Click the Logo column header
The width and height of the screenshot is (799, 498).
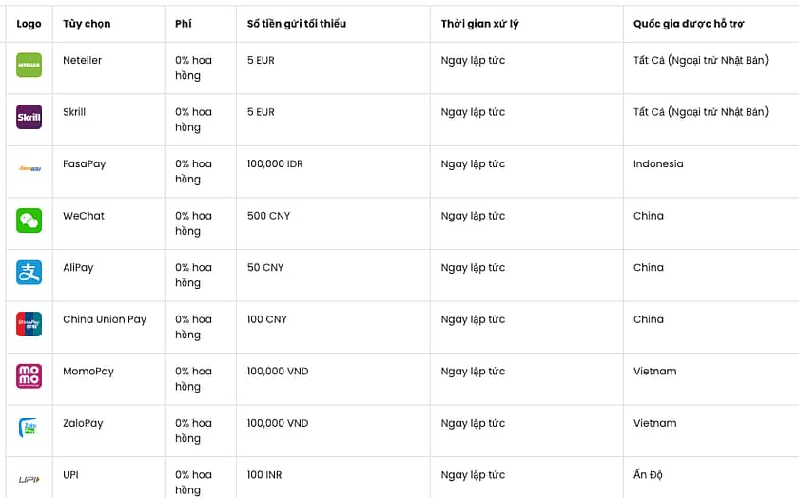29,24
